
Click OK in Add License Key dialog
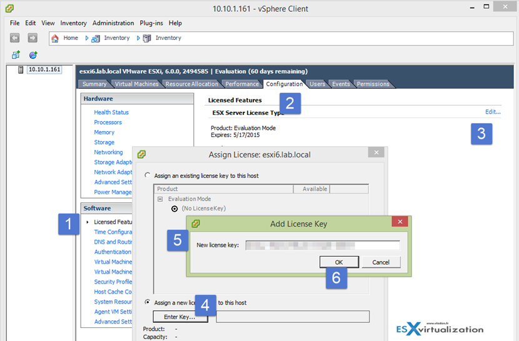coord(339,262)
